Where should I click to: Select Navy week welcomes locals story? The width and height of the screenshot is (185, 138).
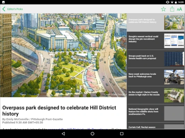pos(156,77)
